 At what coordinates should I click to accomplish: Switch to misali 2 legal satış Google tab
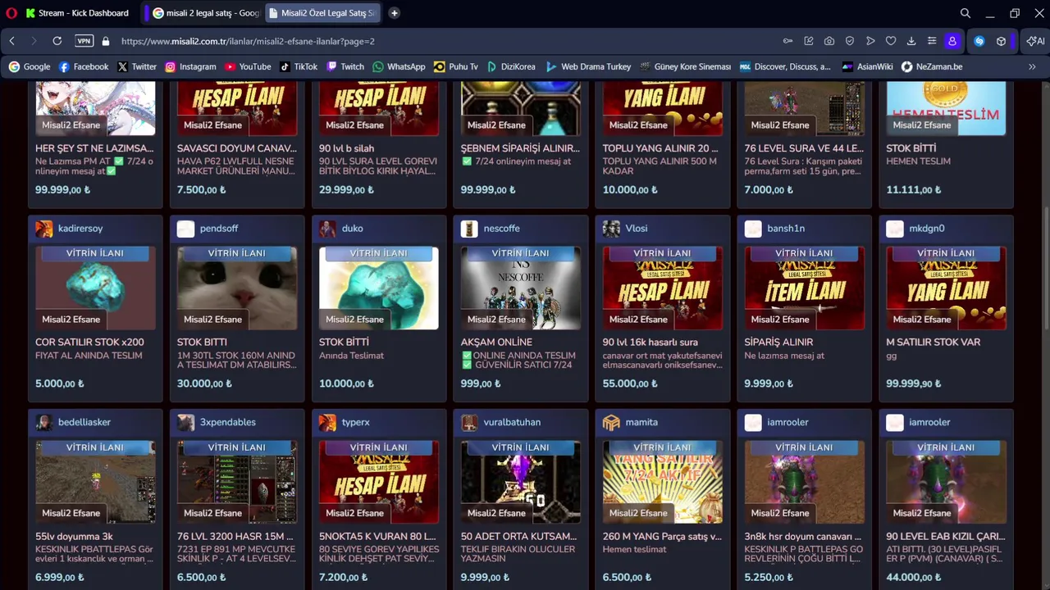[205, 13]
